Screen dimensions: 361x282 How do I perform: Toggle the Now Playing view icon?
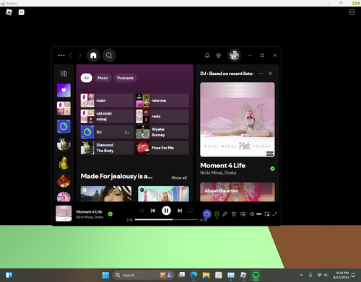(x=217, y=213)
